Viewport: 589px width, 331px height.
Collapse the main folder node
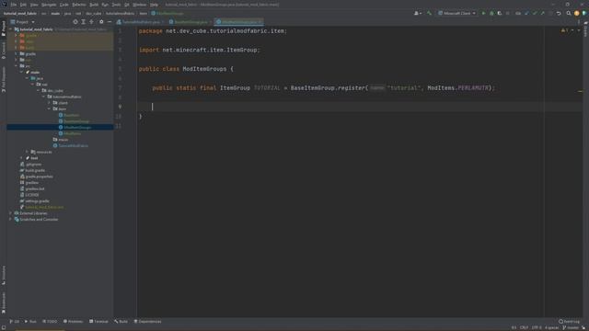pyautogui.click(x=22, y=72)
